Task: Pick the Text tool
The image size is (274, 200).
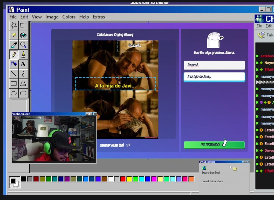Action: click(23, 64)
